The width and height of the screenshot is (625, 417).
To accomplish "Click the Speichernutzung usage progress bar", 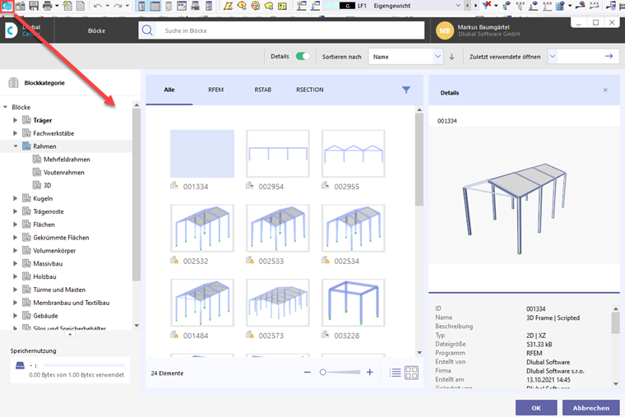I will click(x=85, y=365).
